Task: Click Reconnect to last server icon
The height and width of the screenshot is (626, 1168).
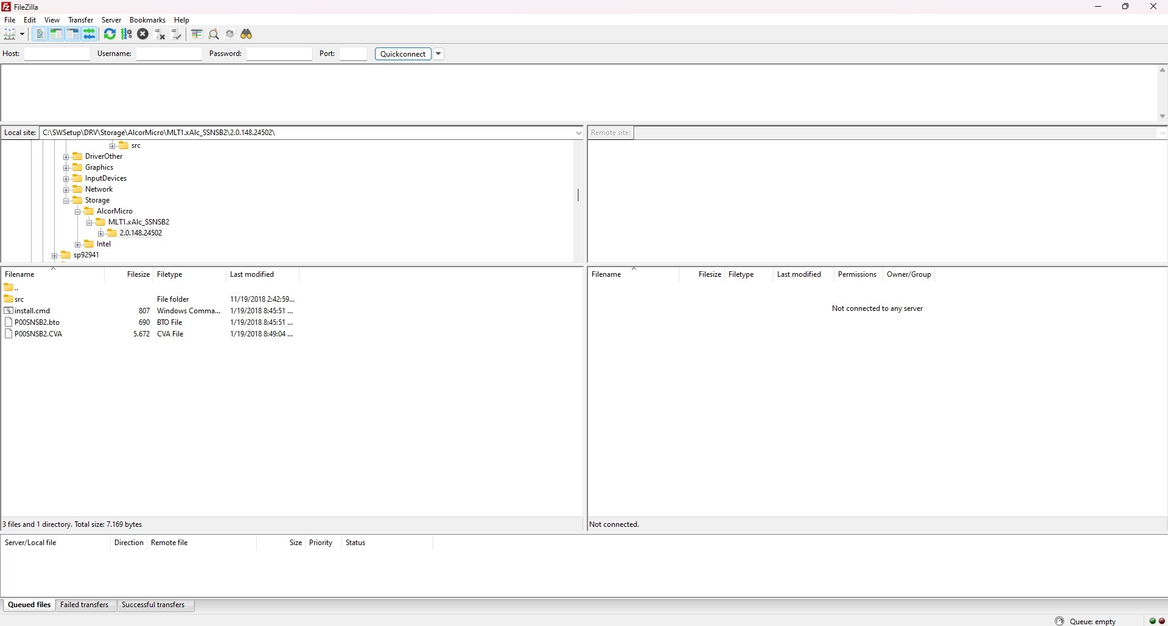Action: (177, 34)
